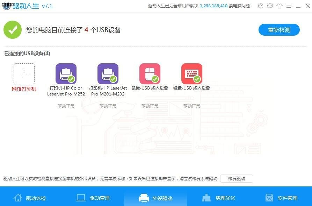Click 键盘-USB 输入设备 label
This screenshot has height=206, width=312.
(192, 88)
